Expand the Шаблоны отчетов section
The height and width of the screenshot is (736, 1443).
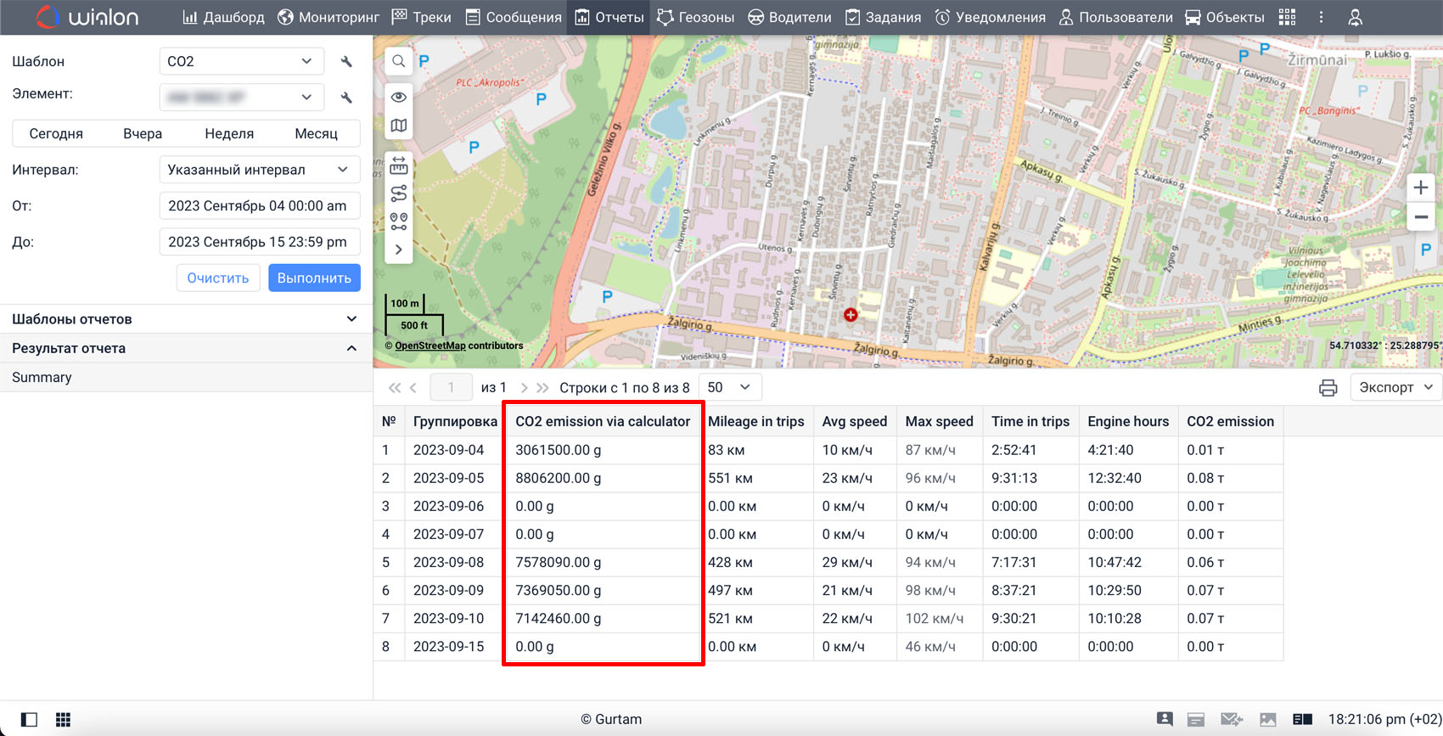point(186,319)
